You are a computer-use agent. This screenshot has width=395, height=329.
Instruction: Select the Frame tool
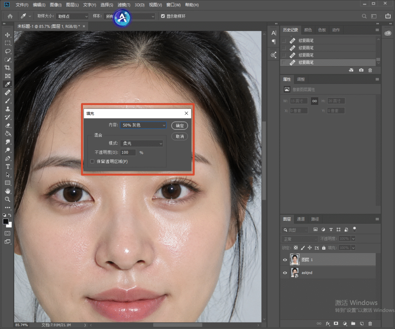click(x=8, y=76)
